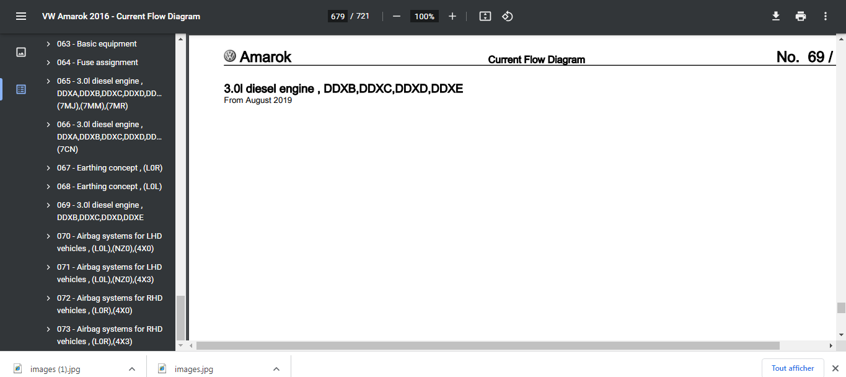Screen dimensions: 846x377
Task: Click the horizontal scrollbar right arrow
Action: tap(831, 345)
